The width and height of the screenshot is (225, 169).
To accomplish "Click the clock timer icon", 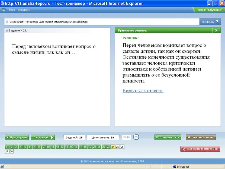I will pyautogui.click(x=136, y=137).
